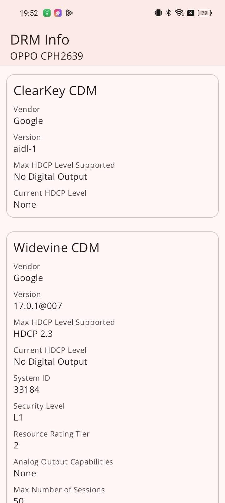Tap System ID value 33184
Viewport: 225px width, 503px height.
pyautogui.click(x=27, y=389)
